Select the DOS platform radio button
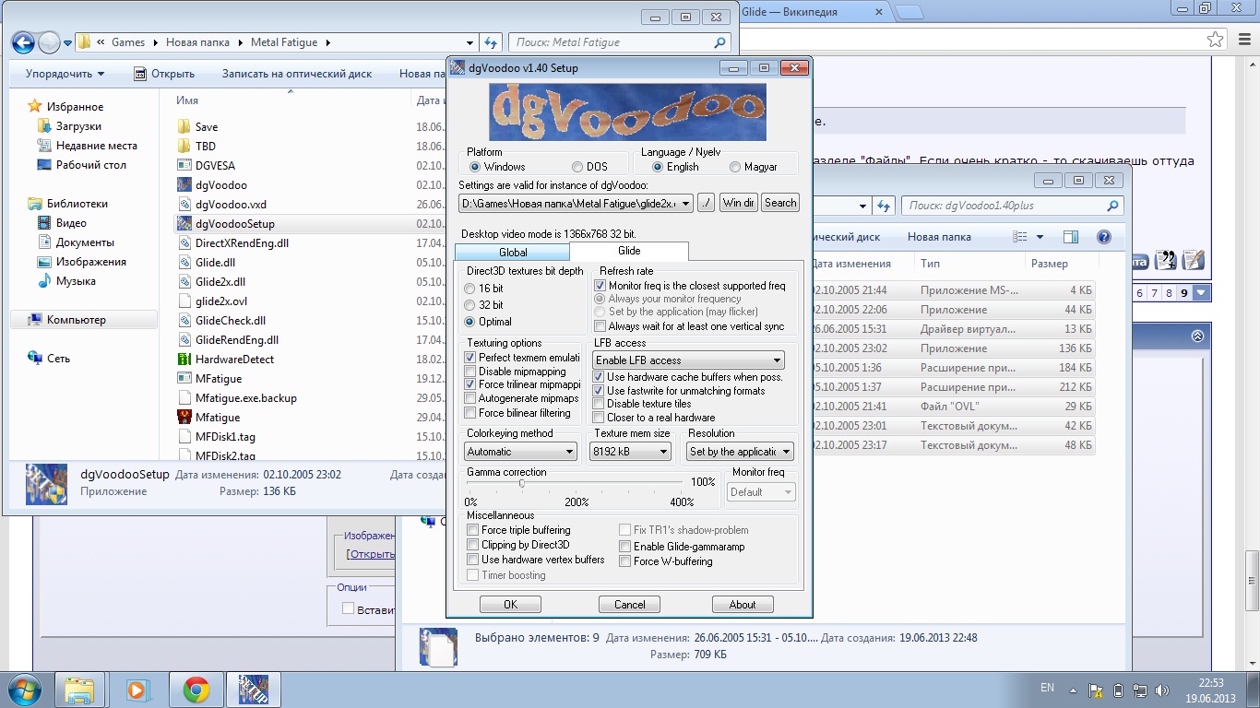Viewport: 1260px width, 708px height. pos(577,167)
